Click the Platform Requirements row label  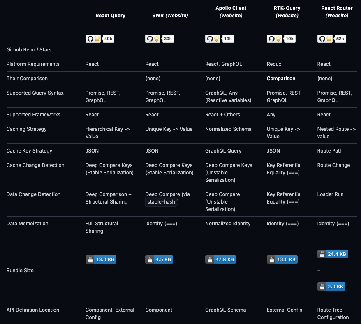(33, 64)
